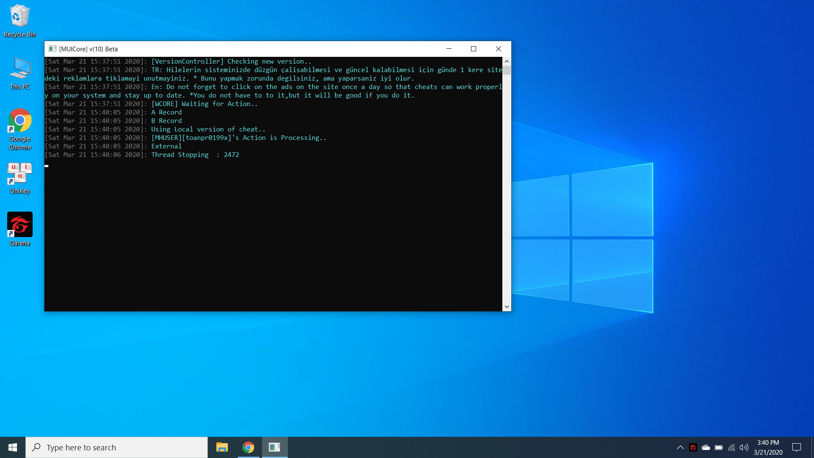Close the MUICore console window
The image size is (814, 458).
499,49
